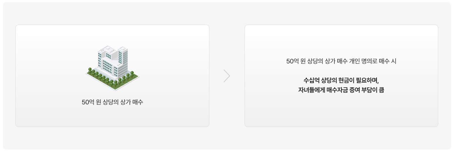Select the caption below the building image

tap(112, 102)
